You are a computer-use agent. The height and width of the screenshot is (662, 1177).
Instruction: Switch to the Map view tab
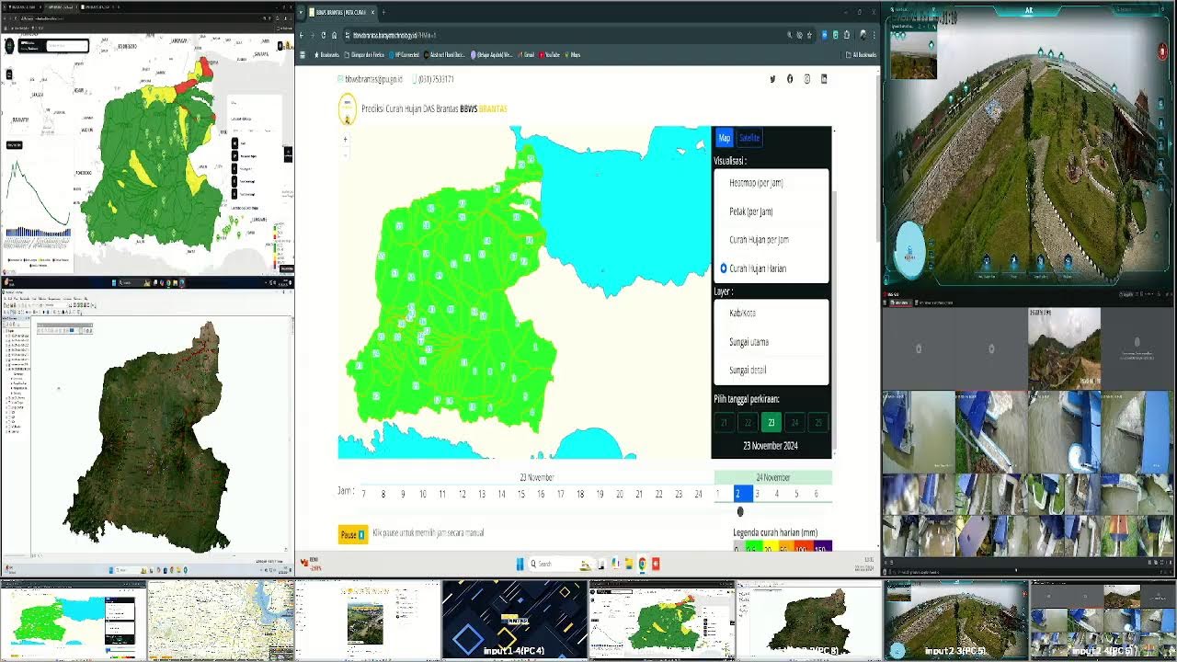[x=725, y=138]
